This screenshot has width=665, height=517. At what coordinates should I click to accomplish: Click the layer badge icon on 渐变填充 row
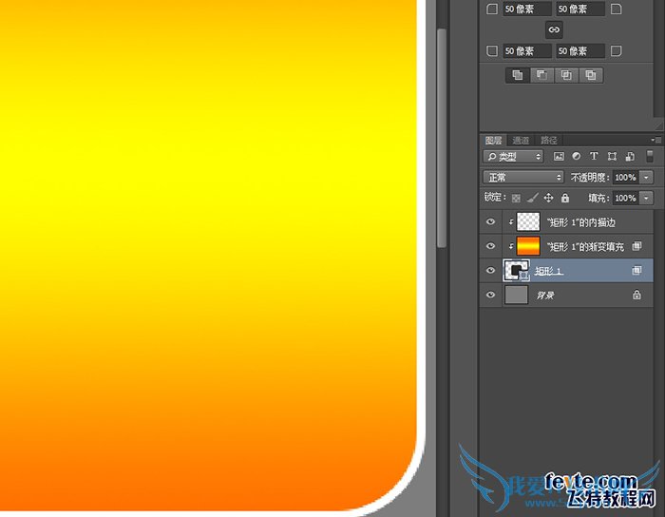coord(636,246)
